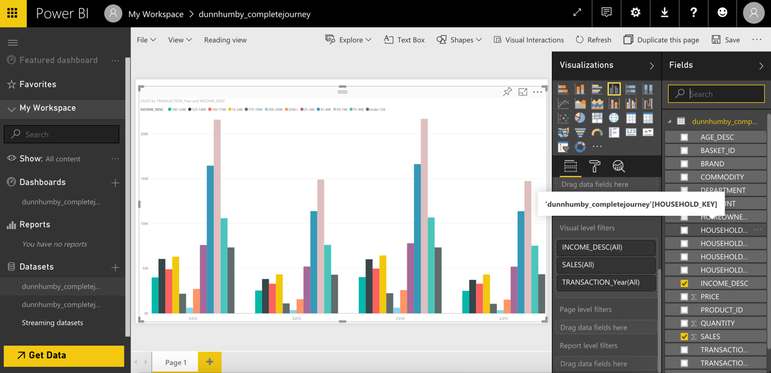Select the stacked column chart visualization
The image size is (771, 373).
[580, 89]
